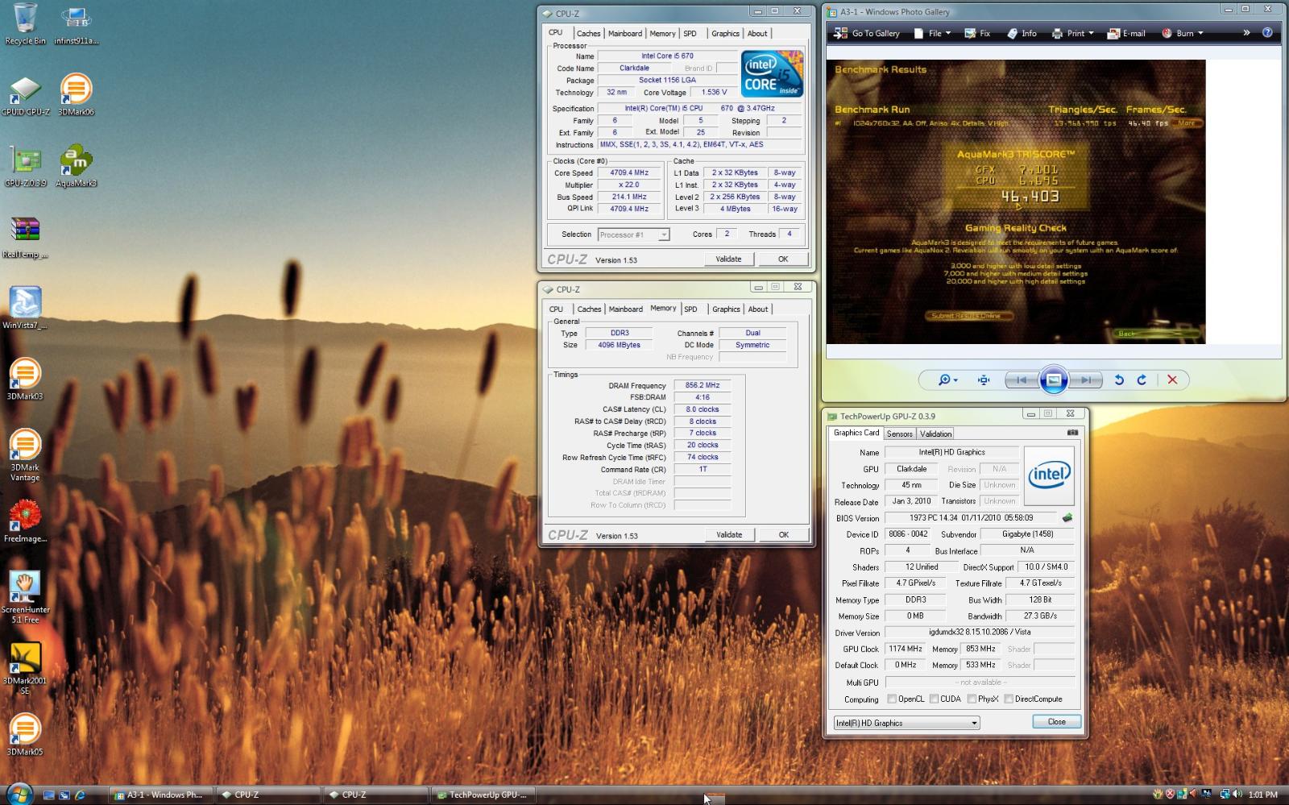The image size is (1289, 805).
Task: Click Go To Gallery in Photo Gallery
Action: pos(866,33)
